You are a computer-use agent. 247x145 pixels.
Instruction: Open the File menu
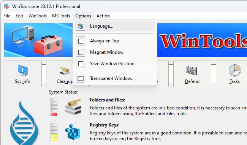coord(7,16)
